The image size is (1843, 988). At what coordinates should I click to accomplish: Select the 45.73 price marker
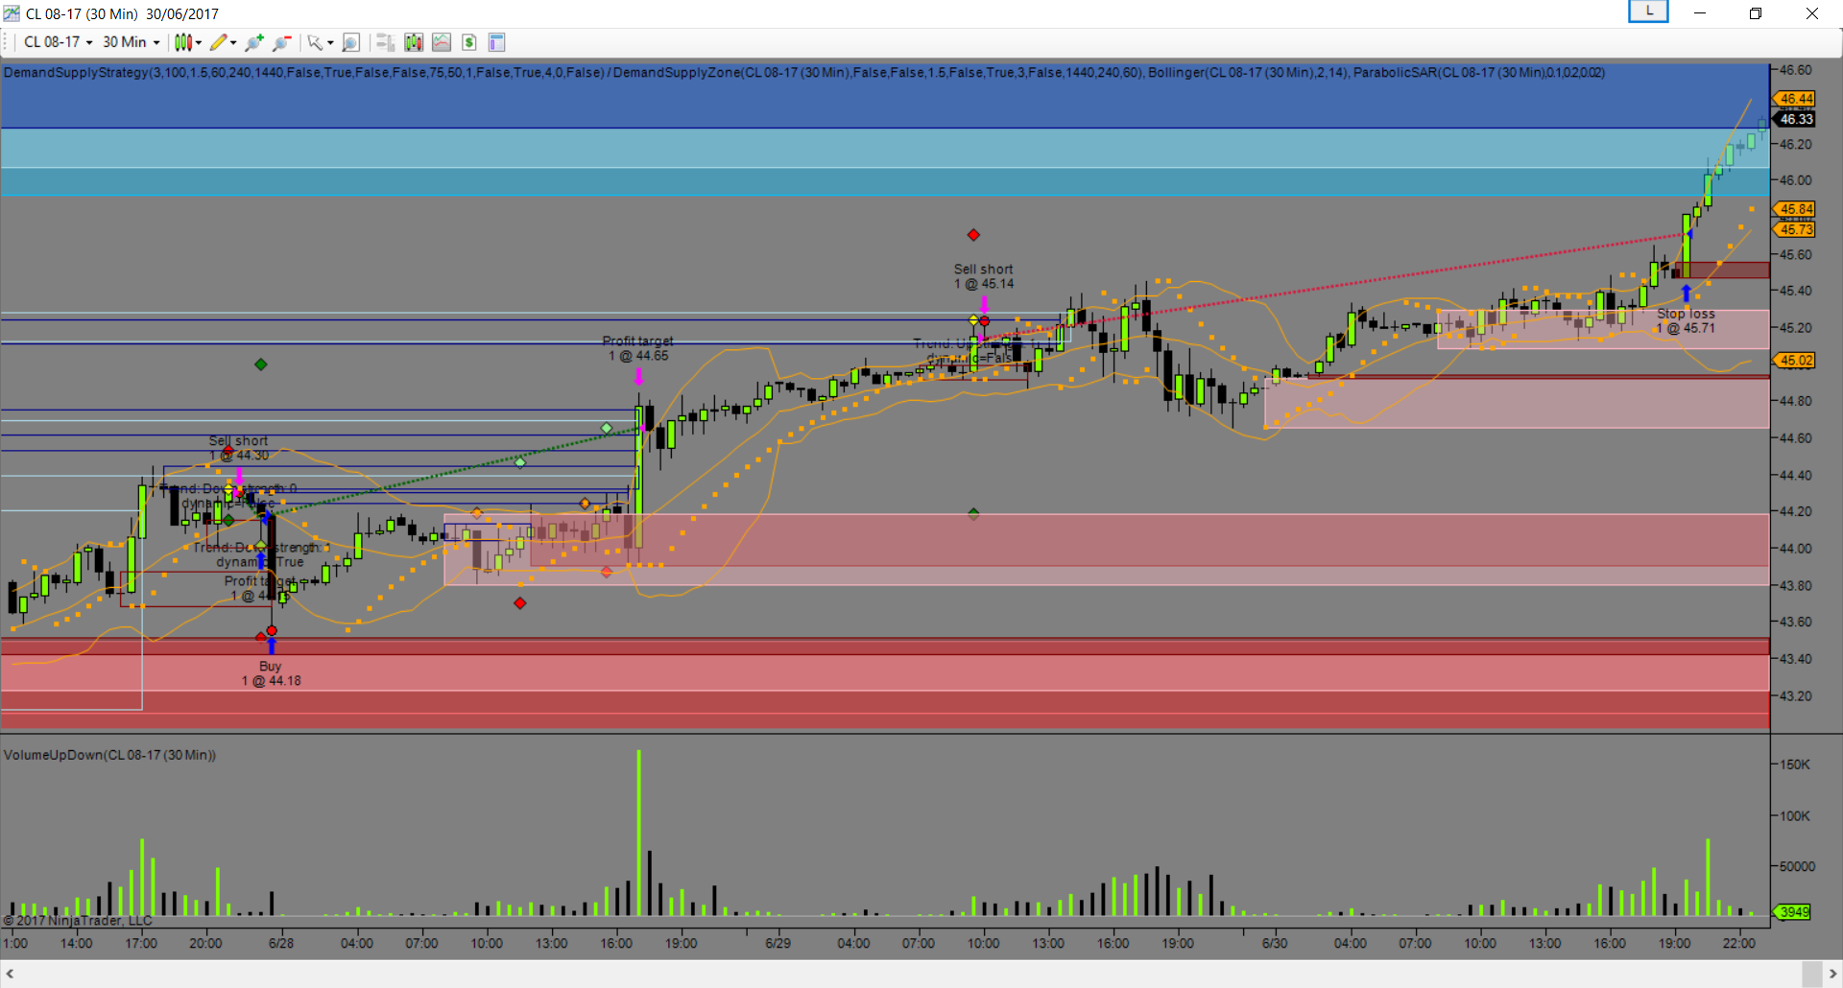click(x=1794, y=229)
